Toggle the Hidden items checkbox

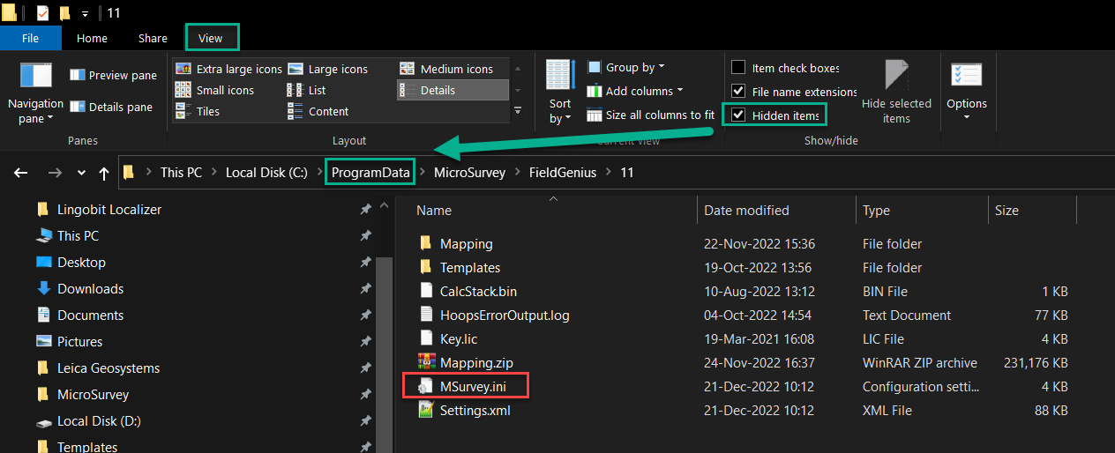(738, 115)
